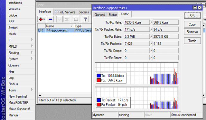
Task: Click the red Rx swatch in rate graph legend
Action: tap(99, 80)
